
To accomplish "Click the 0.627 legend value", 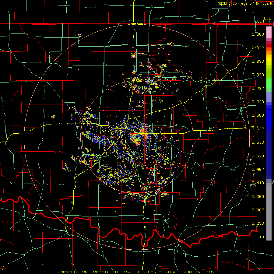I will pos(258,129).
